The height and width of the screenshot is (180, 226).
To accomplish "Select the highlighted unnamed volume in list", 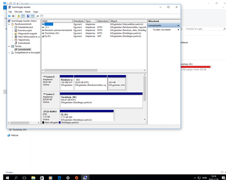I will [94, 24].
